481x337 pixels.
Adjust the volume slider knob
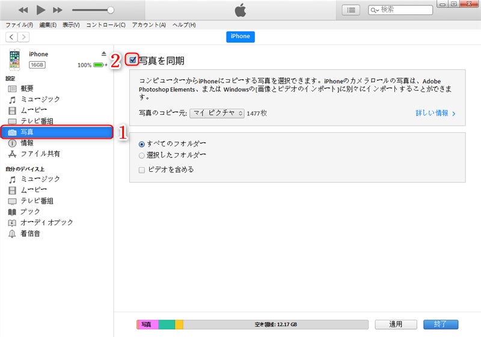111,10
